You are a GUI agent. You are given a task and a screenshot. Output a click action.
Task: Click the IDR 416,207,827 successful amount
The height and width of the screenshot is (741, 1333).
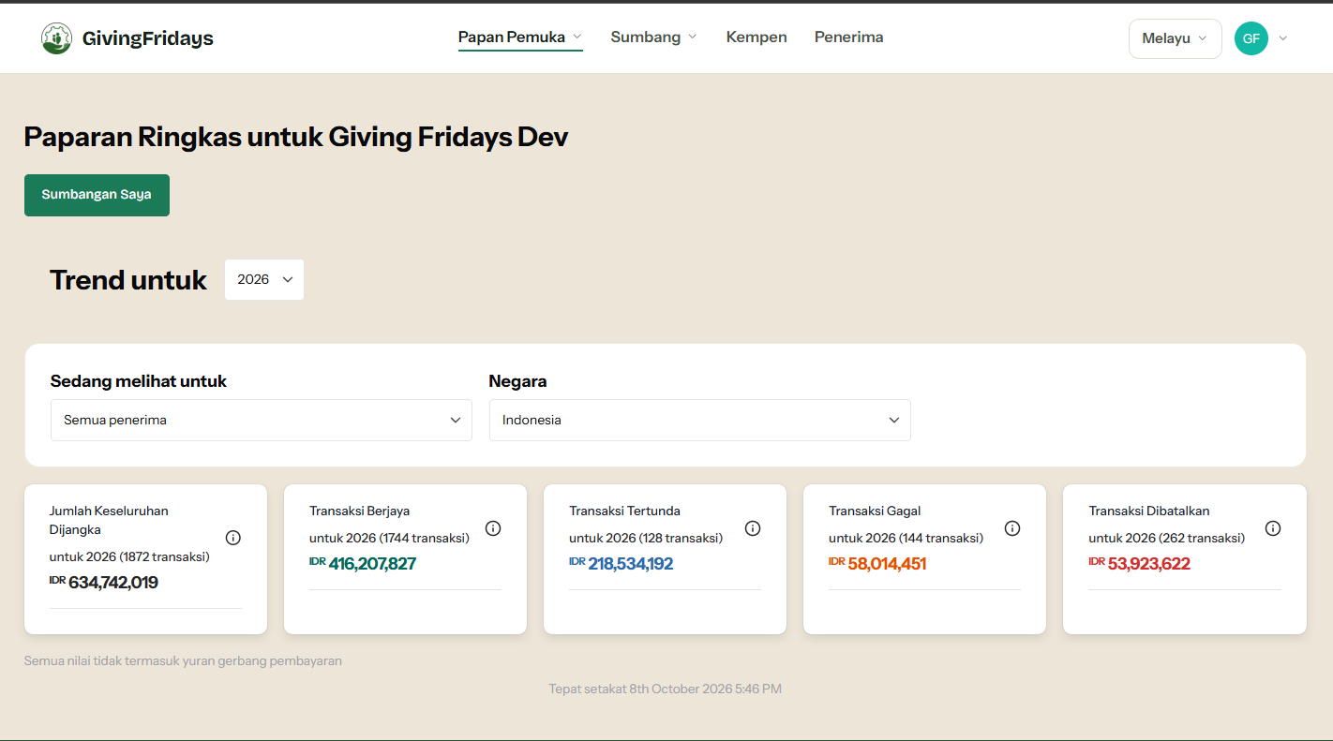(363, 564)
